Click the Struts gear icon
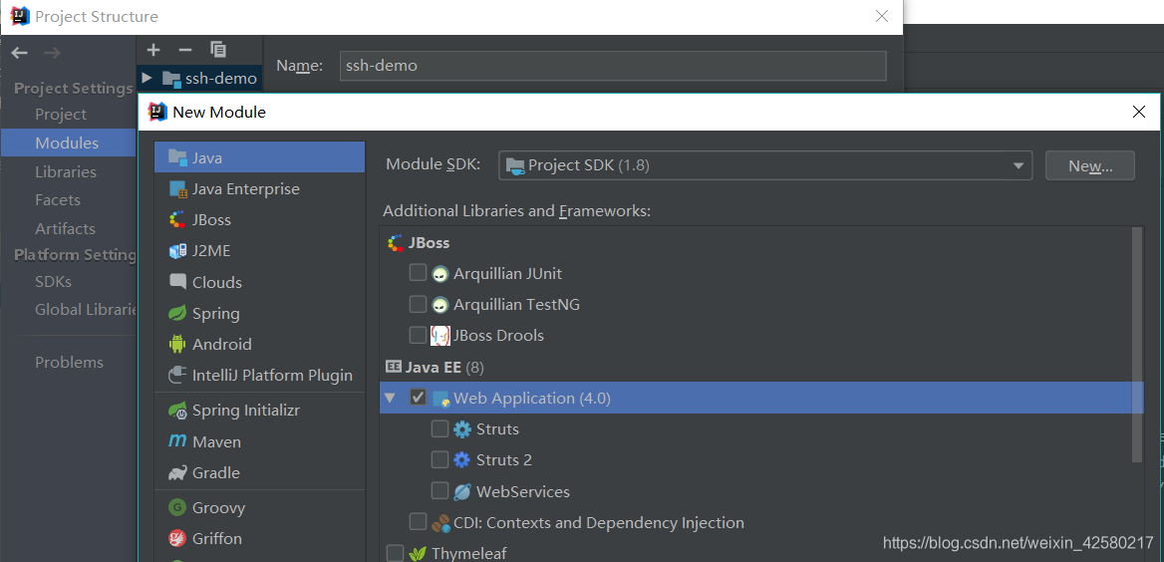The height and width of the screenshot is (562, 1164). 461,429
